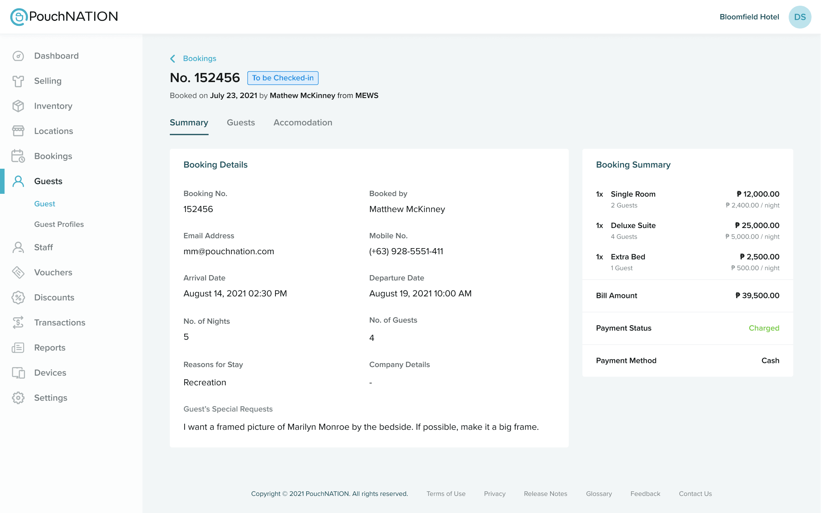Click the Discounts percent icon
Viewport: 821px width, 513px height.
(x=18, y=297)
